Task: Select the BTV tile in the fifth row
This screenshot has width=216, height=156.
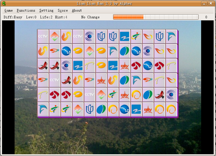Action: (124, 95)
